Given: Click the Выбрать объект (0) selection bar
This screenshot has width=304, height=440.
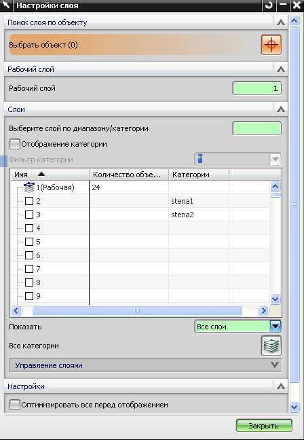Looking at the screenshot, I should [x=134, y=45].
